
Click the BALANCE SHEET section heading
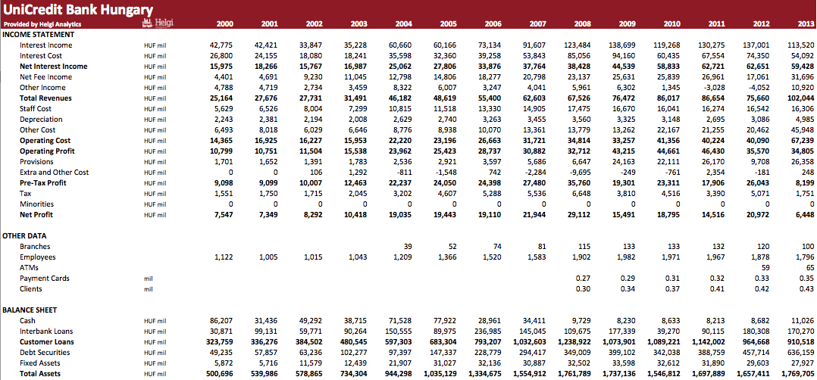coord(30,310)
